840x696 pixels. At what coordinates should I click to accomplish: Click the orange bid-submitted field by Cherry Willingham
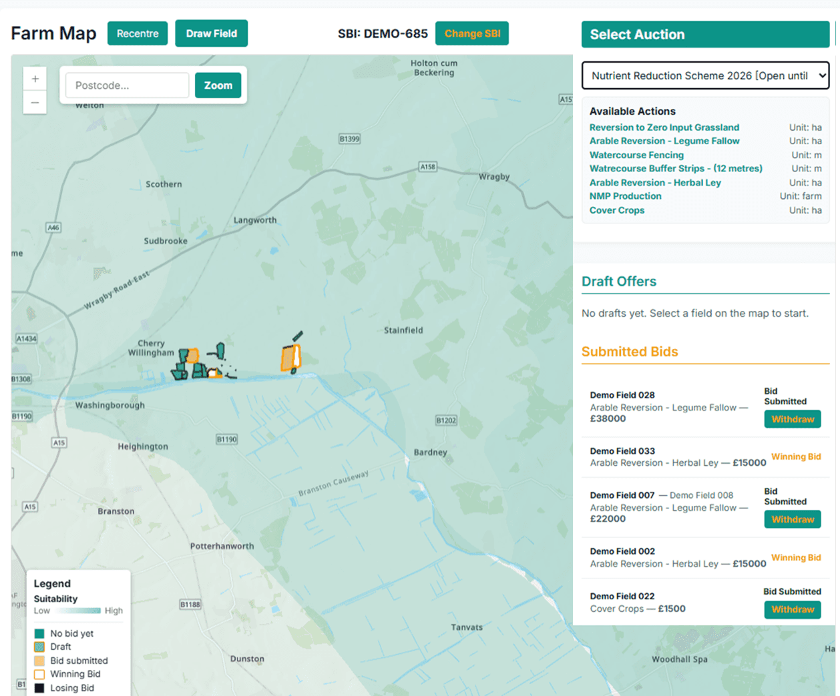click(x=192, y=356)
